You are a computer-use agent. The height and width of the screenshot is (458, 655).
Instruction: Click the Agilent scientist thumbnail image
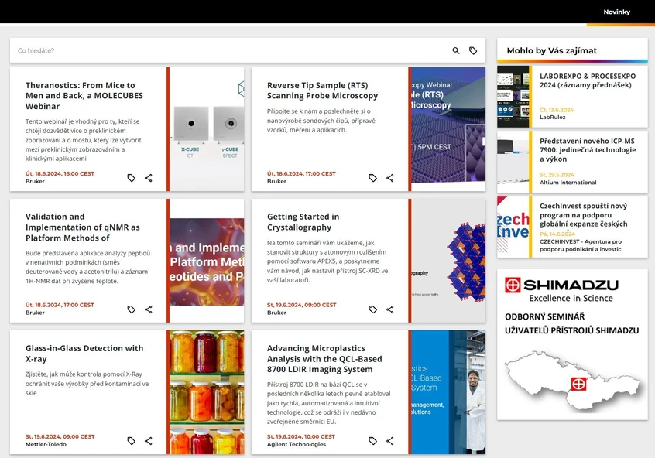(448, 392)
